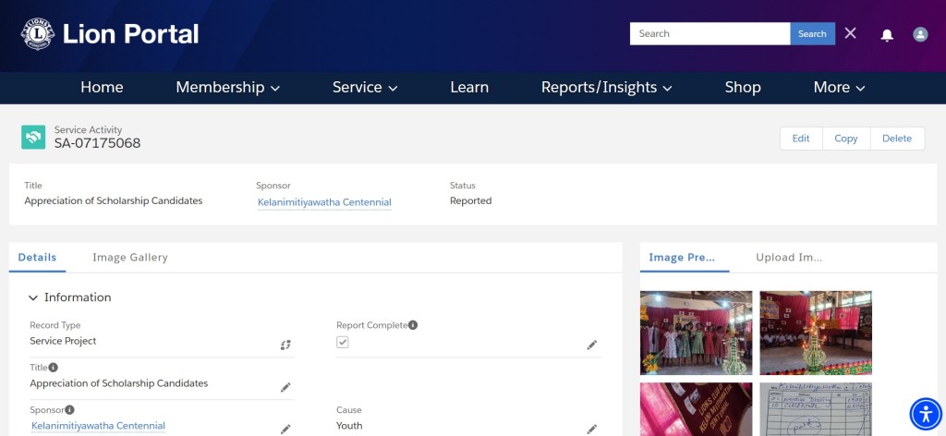Open Kelanimitiyawatha Centennial link in header summary
This screenshot has height=436, width=946.
324,202
